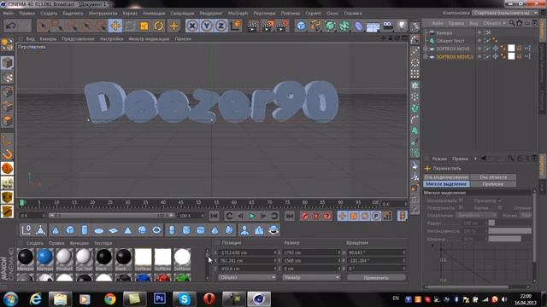Screen dimensions: 547x307
Task: Select the blue material sphere thumbnail
Action: tap(45, 257)
